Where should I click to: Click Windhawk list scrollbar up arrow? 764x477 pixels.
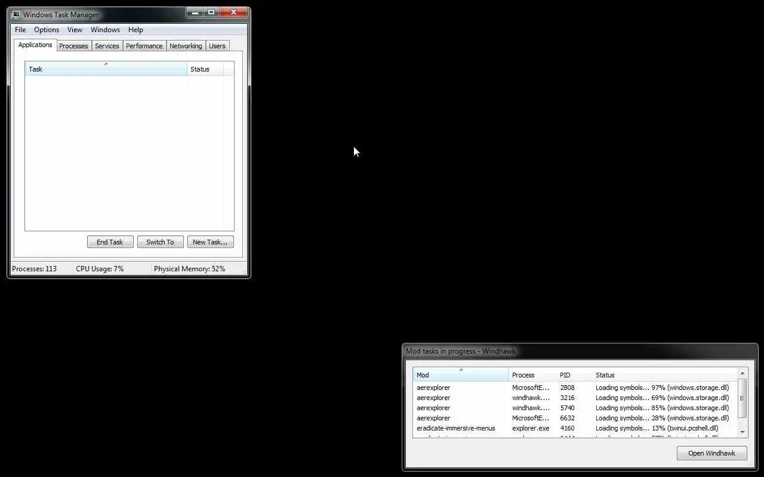click(x=743, y=373)
